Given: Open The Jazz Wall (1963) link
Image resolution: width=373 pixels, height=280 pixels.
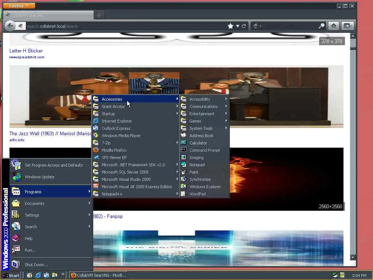Looking at the screenshot, I should pos(50,133).
